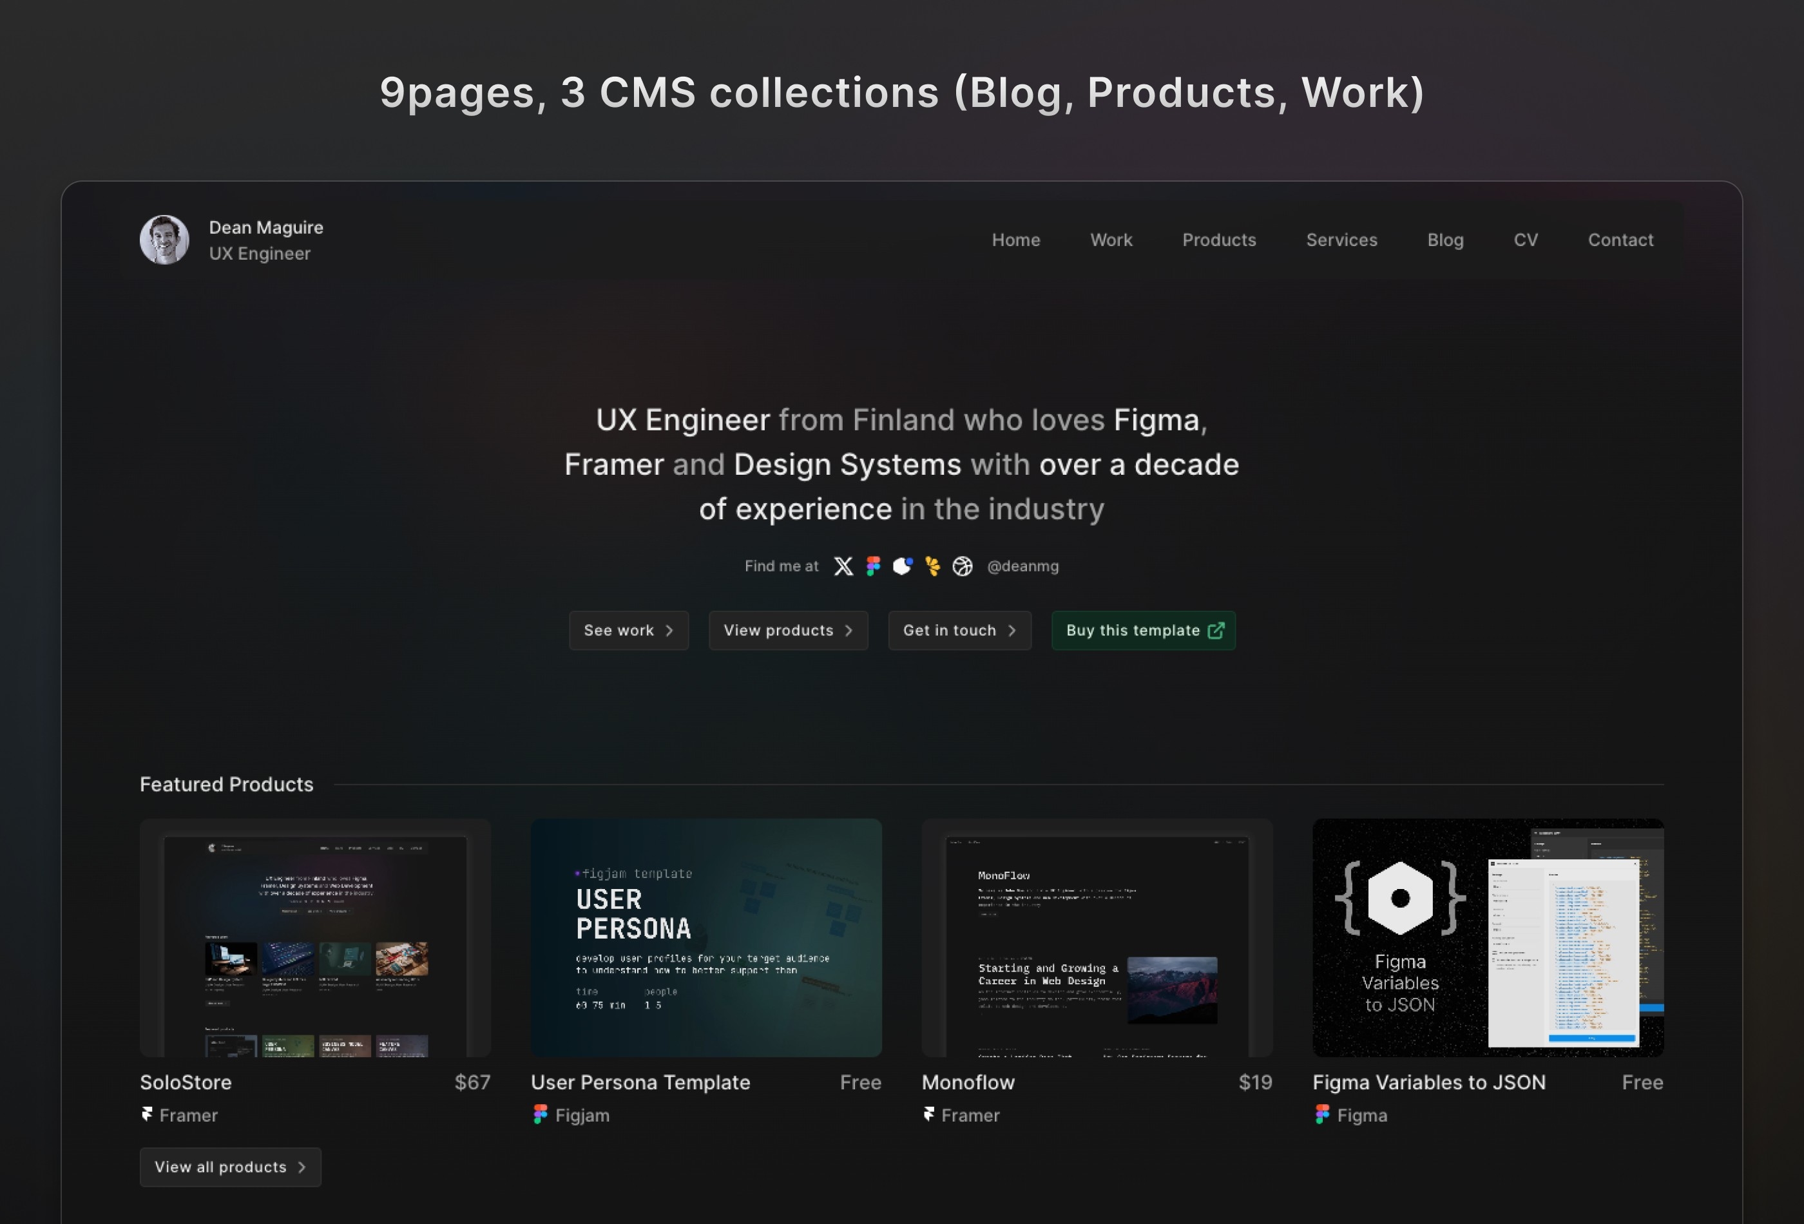Click Dean Maguire's profile avatar photo
Image resolution: width=1804 pixels, height=1224 pixels.
[x=164, y=240]
